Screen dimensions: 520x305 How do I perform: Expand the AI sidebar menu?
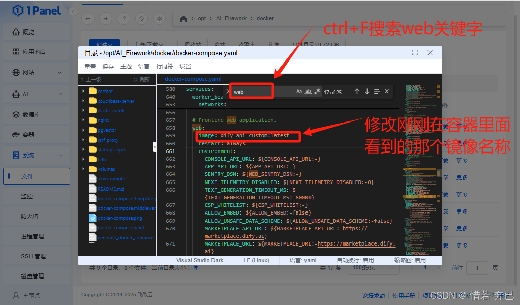pyautogui.click(x=37, y=94)
